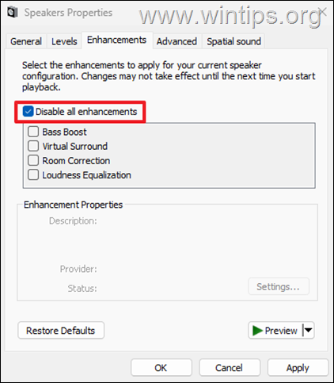Open the Levels tab
334x383 pixels.
[x=64, y=41]
